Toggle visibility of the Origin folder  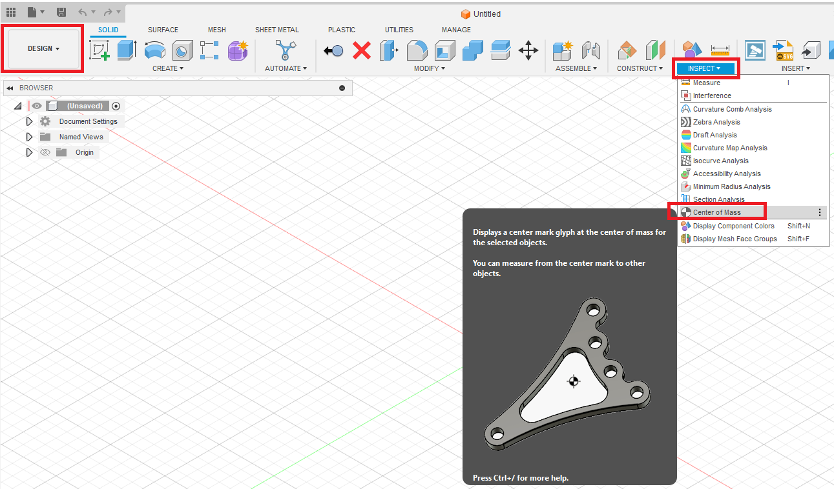(x=45, y=152)
